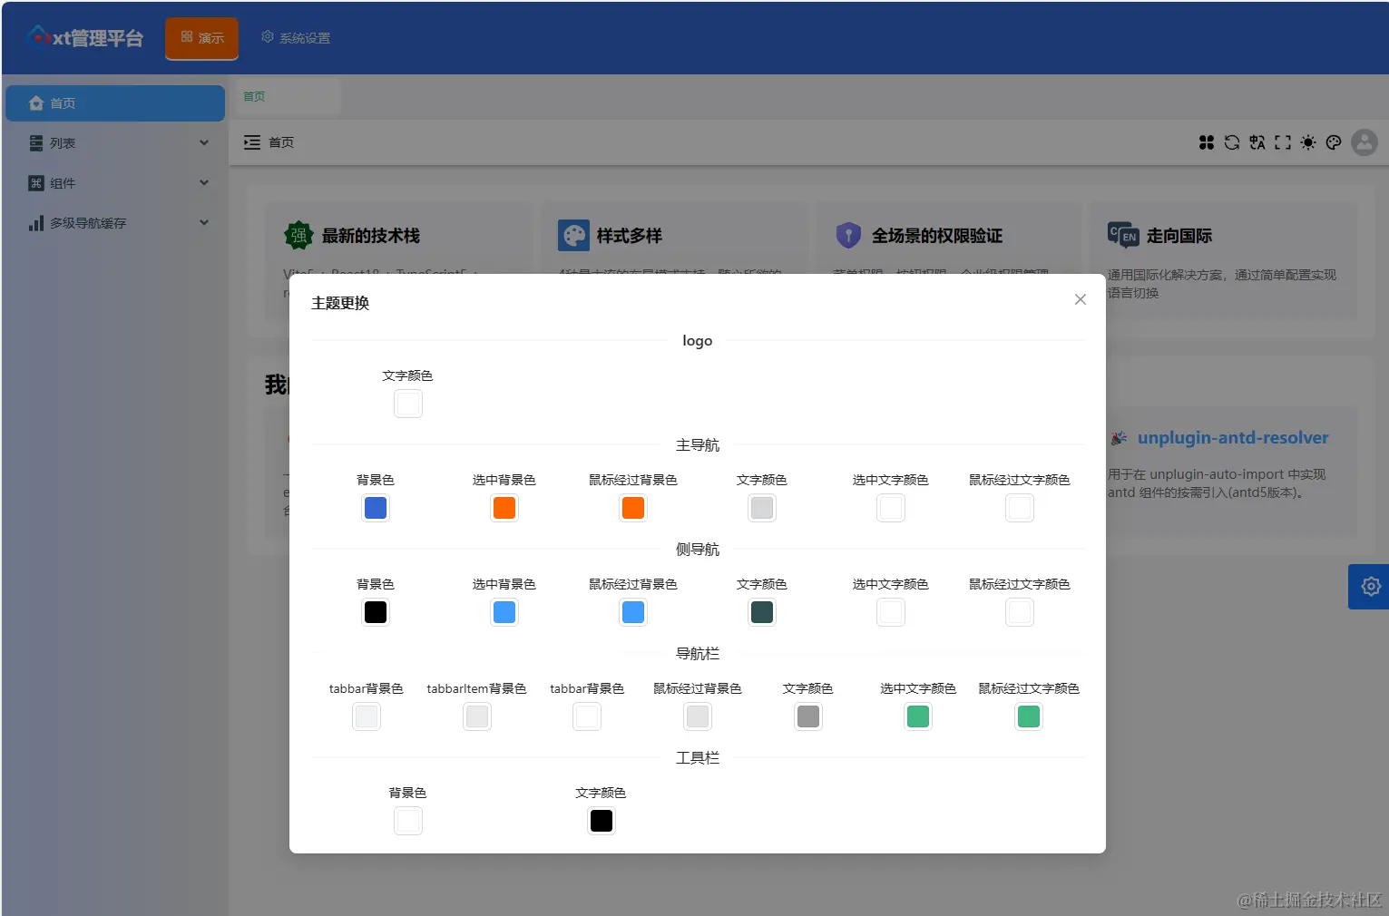The width and height of the screenshot is (1389, 916).
Task: Pick the 侧导航 鼠标经过文字颜色 swatch
Action: coord(1020,612)
